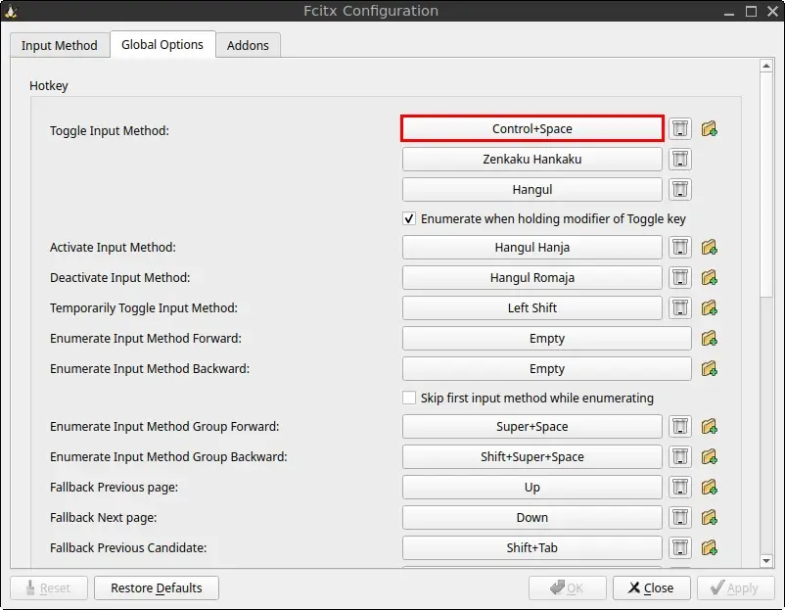Add a hotkey for Deactivate Input Method
Image resolution: width=785 pixels, height=610 pixels.
tap(709, 277)
